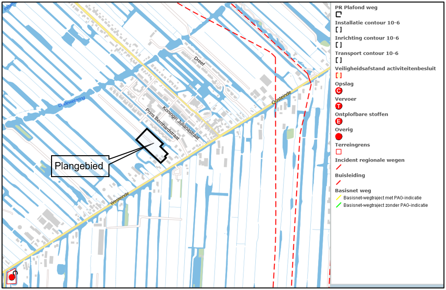Click the Westeinde road label
This screenshot has width=446, height=290.
(120, 199)
